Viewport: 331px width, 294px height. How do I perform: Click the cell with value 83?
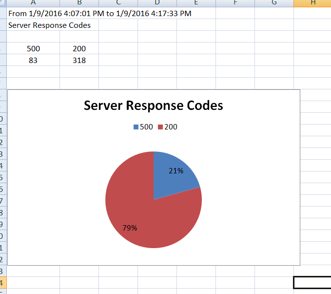[x=33, y=61]
